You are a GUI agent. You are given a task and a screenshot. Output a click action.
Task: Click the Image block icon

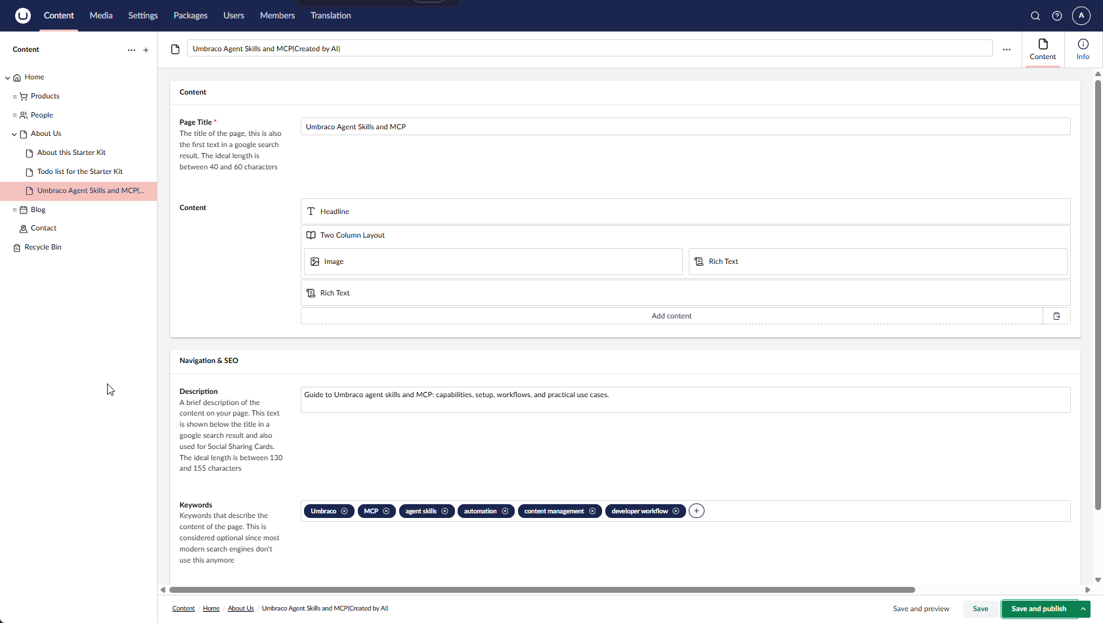coord(315,261)
